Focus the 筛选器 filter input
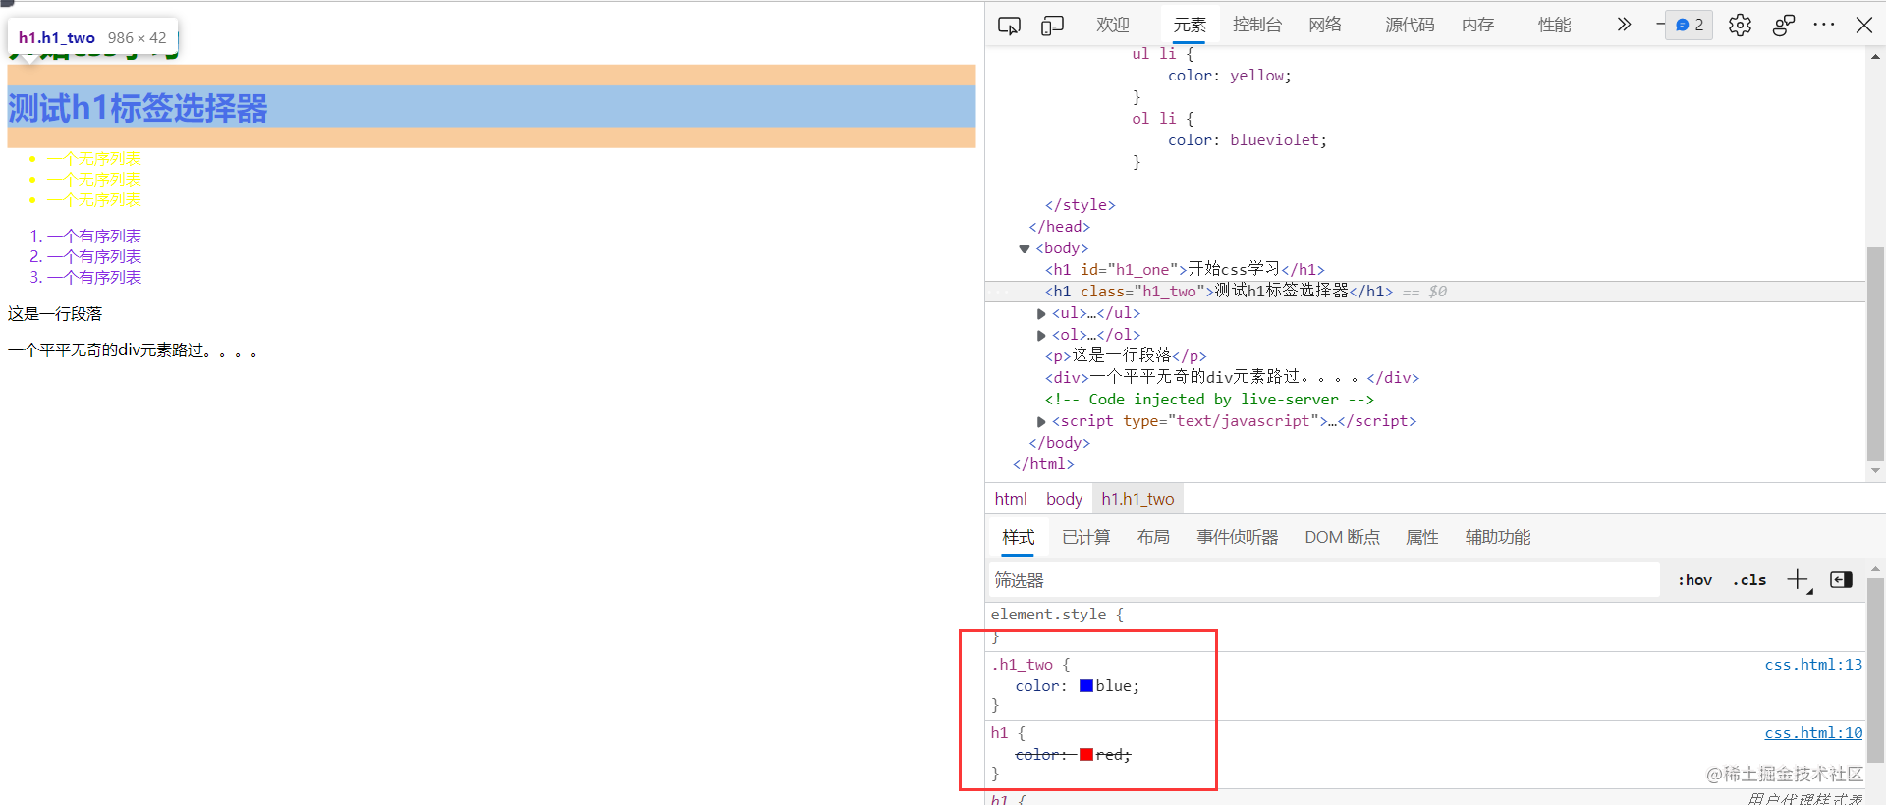The height and width of the screenshot is (805, 1886). [1323, 580]
